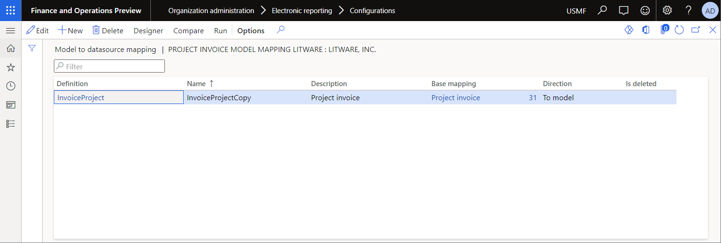The width and height of the screenshot is (721, 243).
Task: Go to Home in the sidebar
Action: pos(10,48)
